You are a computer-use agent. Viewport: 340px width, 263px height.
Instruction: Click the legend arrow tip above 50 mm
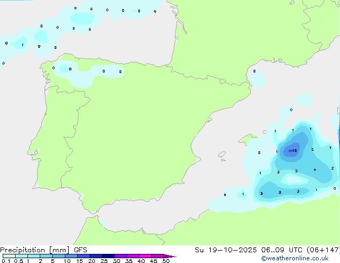tap(170, 256)
